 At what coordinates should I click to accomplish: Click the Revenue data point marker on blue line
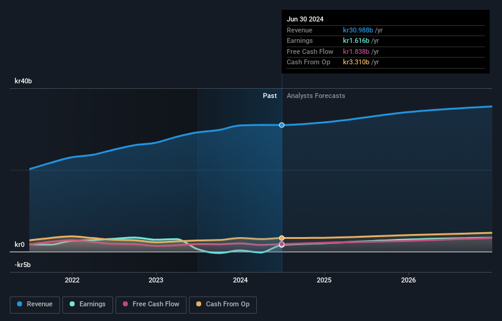(x=282, y=125)
